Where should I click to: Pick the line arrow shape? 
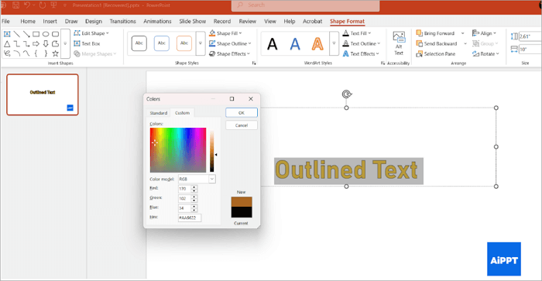pos(26,34)
